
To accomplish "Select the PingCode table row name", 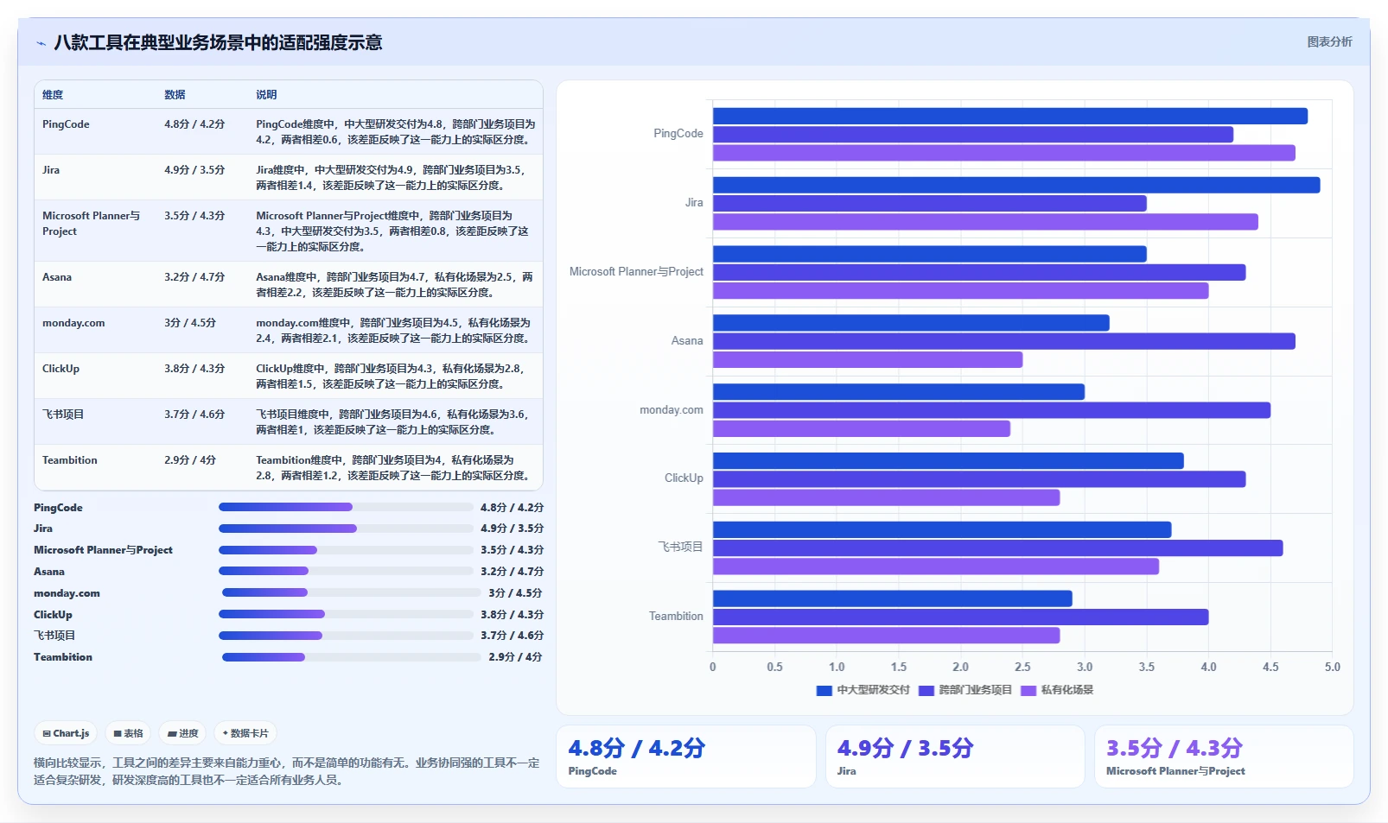I will (66, 124).
